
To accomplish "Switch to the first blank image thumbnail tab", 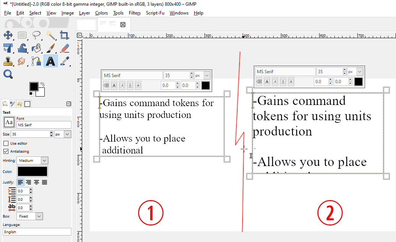I will click(86, 25).
